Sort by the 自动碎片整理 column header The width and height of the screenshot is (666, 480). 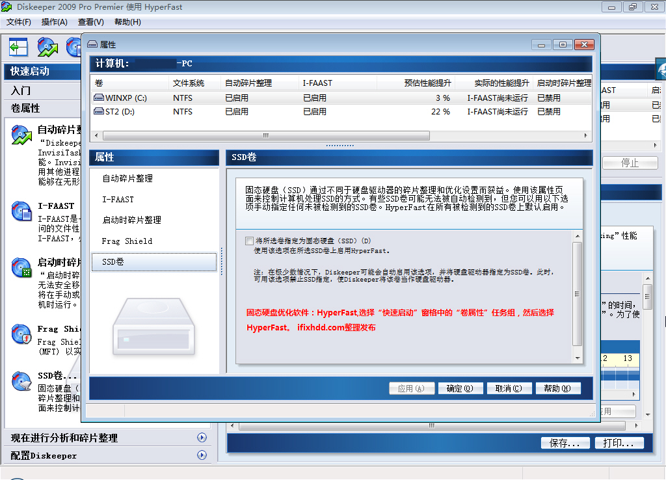[260, 83]
